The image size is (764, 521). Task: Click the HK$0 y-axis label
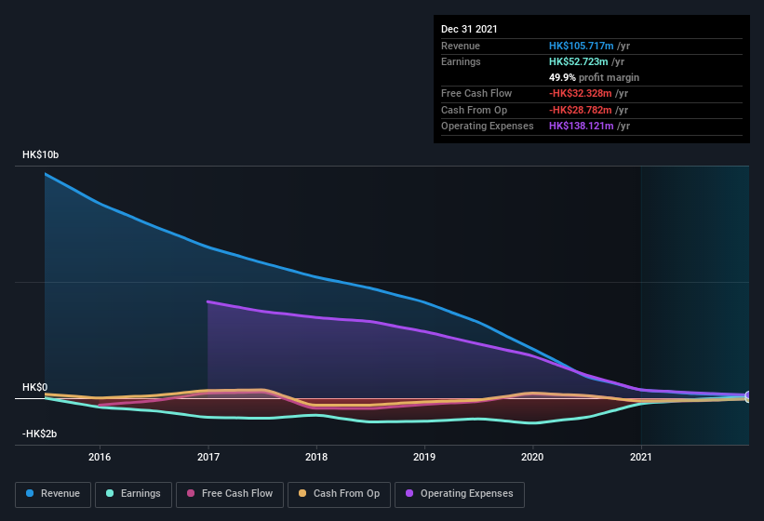[35, 387]
